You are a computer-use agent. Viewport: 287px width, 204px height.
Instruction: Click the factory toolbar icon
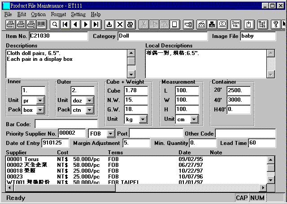(201, 24)
